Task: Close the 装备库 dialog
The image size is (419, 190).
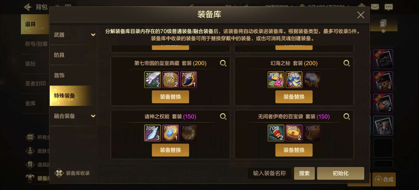Action: coord(361,15)
